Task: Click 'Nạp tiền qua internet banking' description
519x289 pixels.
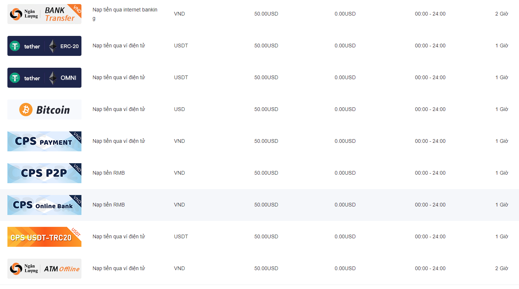Action: click(x=125, y=14)
